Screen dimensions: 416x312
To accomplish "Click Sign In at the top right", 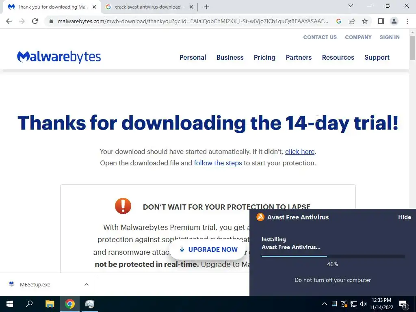I will point(390,37).
